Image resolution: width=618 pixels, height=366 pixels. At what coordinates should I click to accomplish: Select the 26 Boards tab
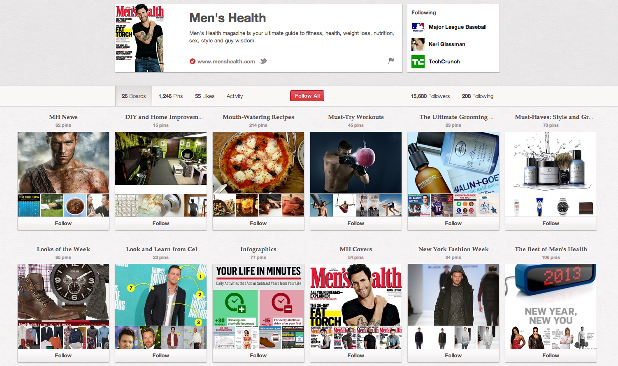point(134,96)
